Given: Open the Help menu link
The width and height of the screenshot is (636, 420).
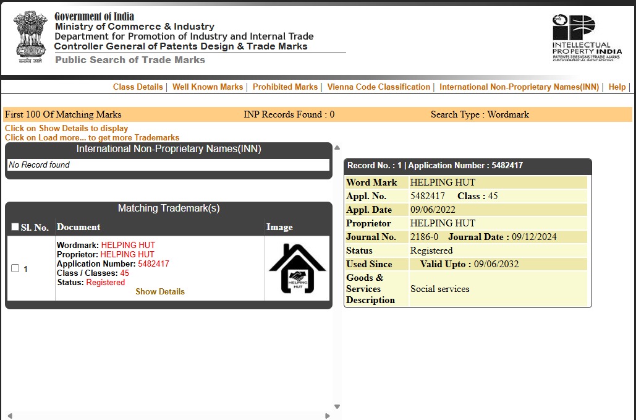Looking at the screenshot, I should tap(617, 87).
